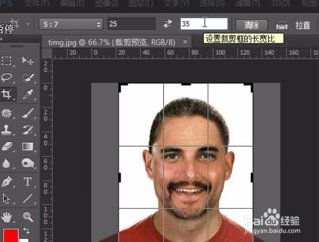Screen dimensions: 319x242
Task: Select the Lasso tool
Action: point(6,78)
